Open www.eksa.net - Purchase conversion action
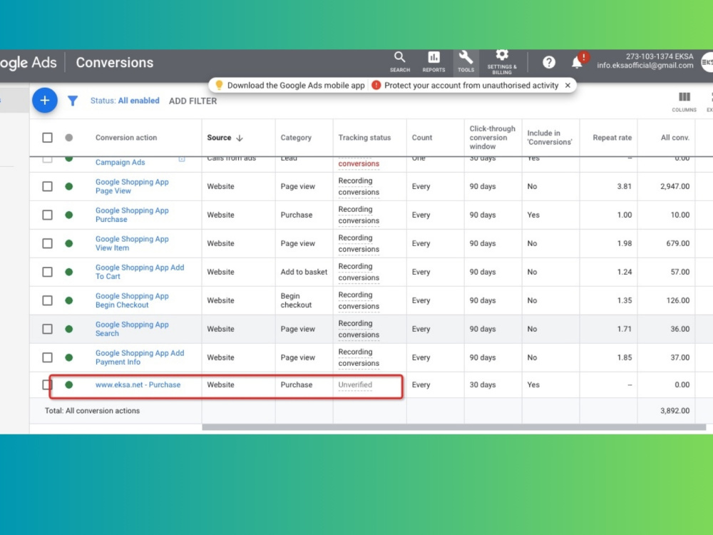 point(138,385)
